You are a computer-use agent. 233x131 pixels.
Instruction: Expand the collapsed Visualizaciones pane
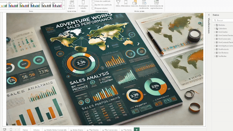coord(209,15)
